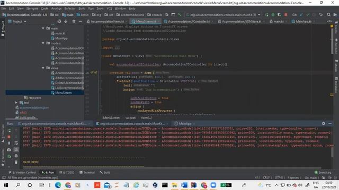The image size is (339, 190).
Task: Switch to MainApp.kt editor tab
Action: 304,21
